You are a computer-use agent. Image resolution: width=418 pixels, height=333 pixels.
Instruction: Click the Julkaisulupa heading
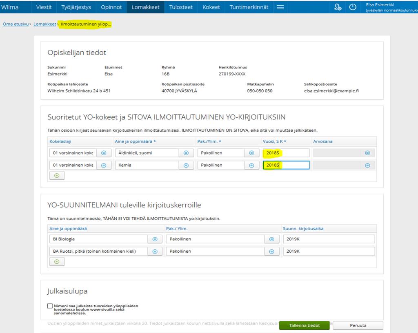(67, 291)
